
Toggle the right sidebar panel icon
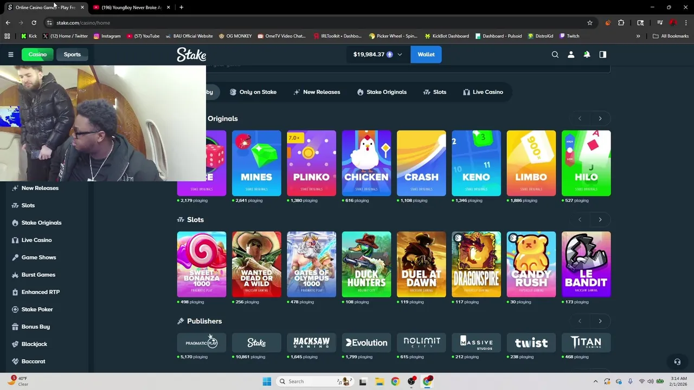coord(602,54)
